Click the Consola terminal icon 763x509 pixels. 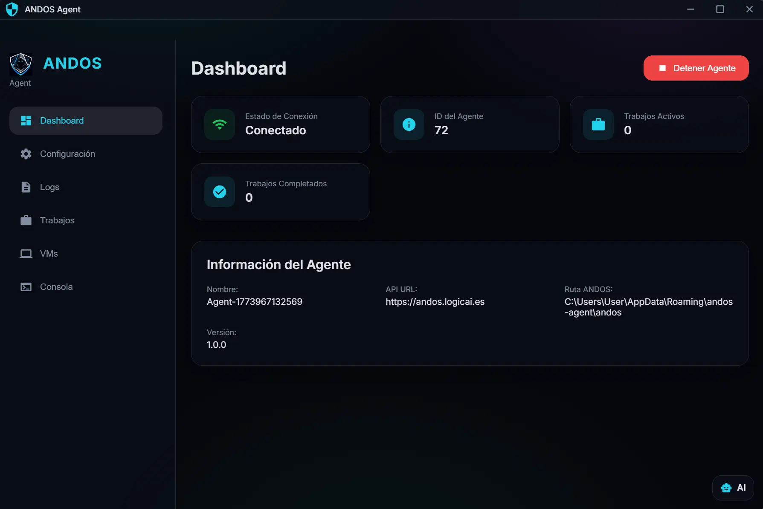click(x=26, y=286)
